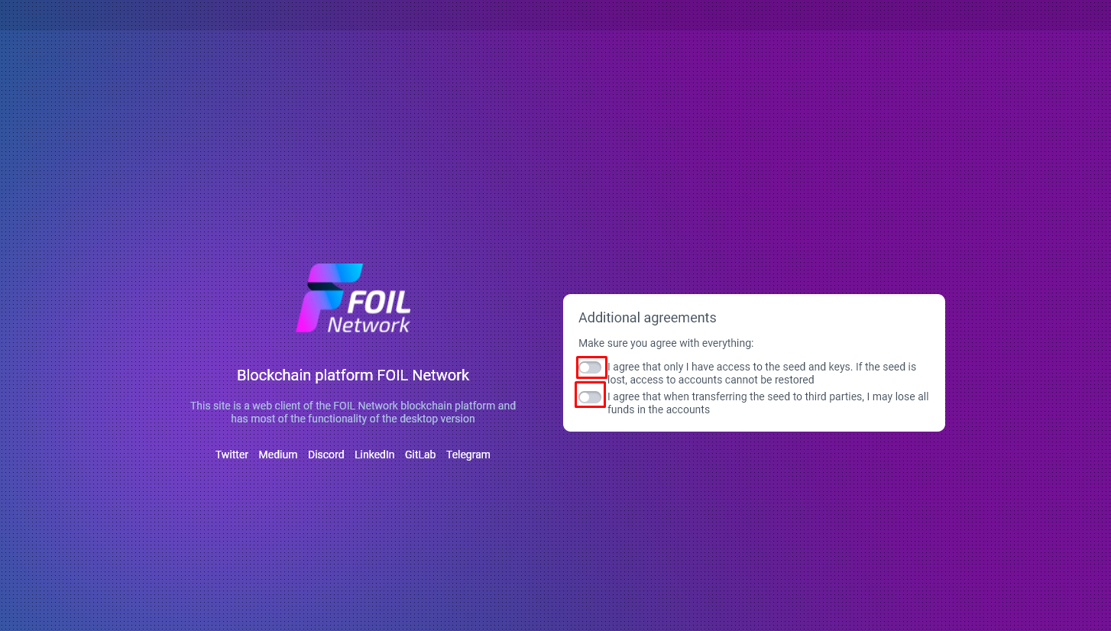Screen dimensions: 1111x631
Task: Open the Twitter link
Action: pyautogui.click(x=232, y=455)
